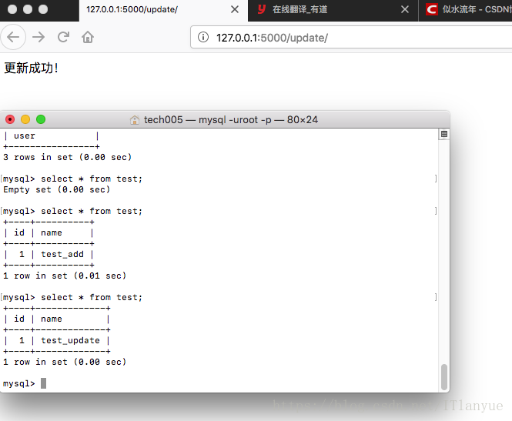Screen dimensions: 512x421
Task: Click the Terminal vertical scrollbar thumb
Action: tap(444, 377)
